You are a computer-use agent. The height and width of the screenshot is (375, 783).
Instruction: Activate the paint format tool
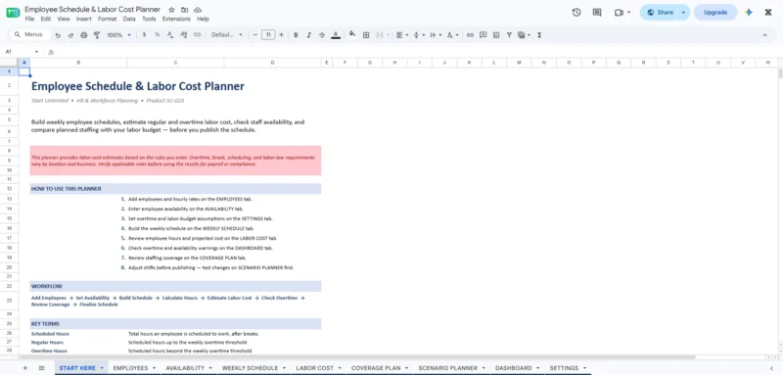[97, 35]
